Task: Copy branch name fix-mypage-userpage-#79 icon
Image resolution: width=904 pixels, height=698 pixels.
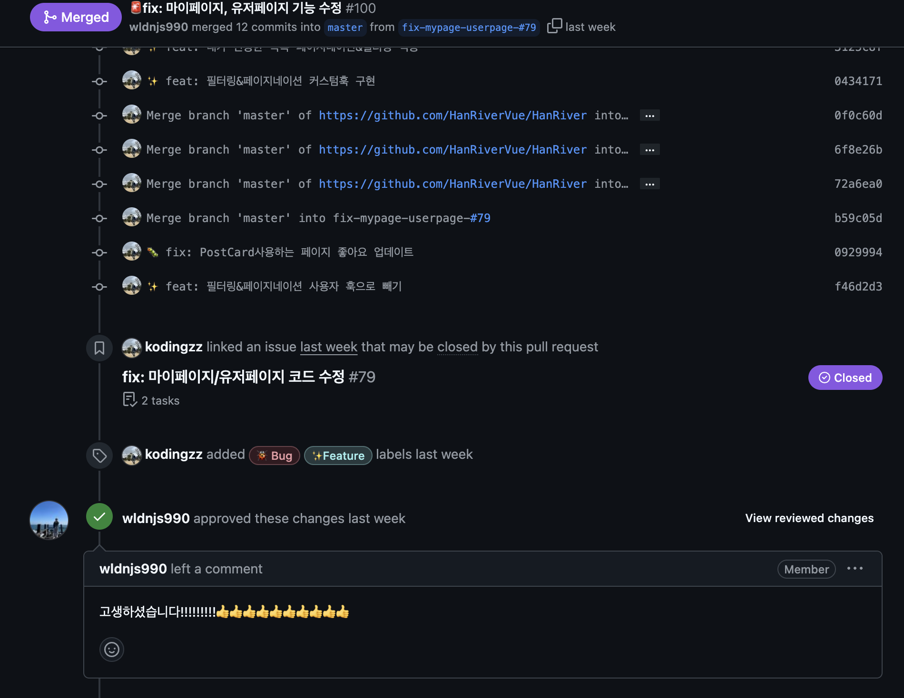Action: point(554,26)
